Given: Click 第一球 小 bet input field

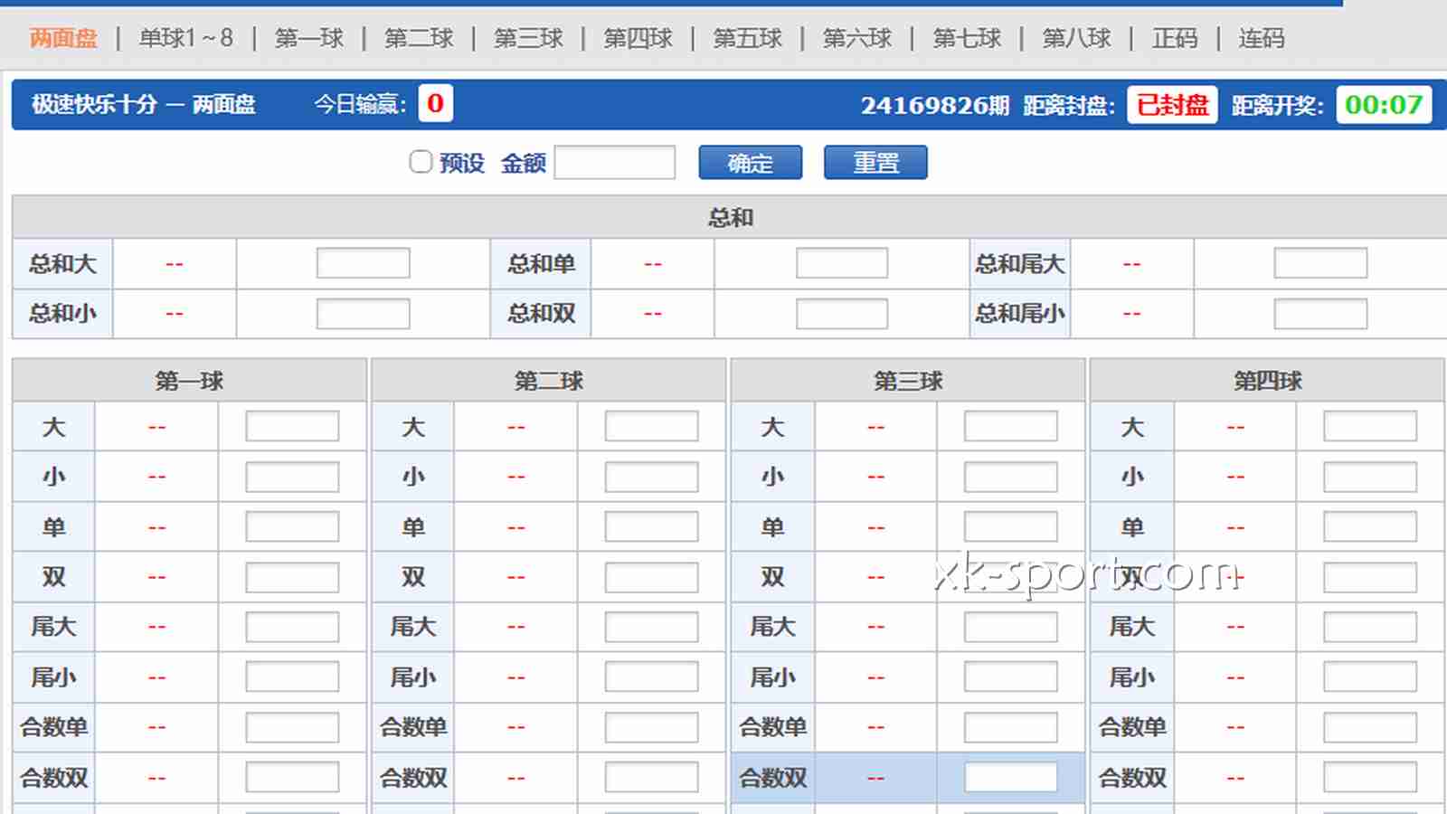Looking at the screenshot, I should pos(292,477).
